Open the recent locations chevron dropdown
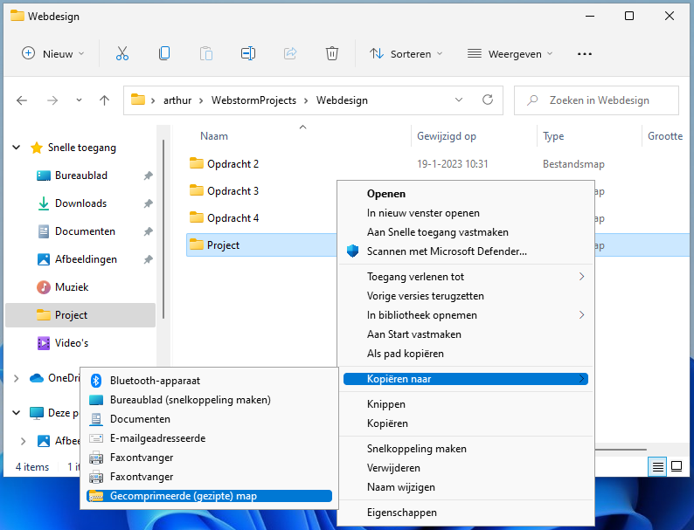The width and height of the screenshot is (694, 530). point(79,100)
